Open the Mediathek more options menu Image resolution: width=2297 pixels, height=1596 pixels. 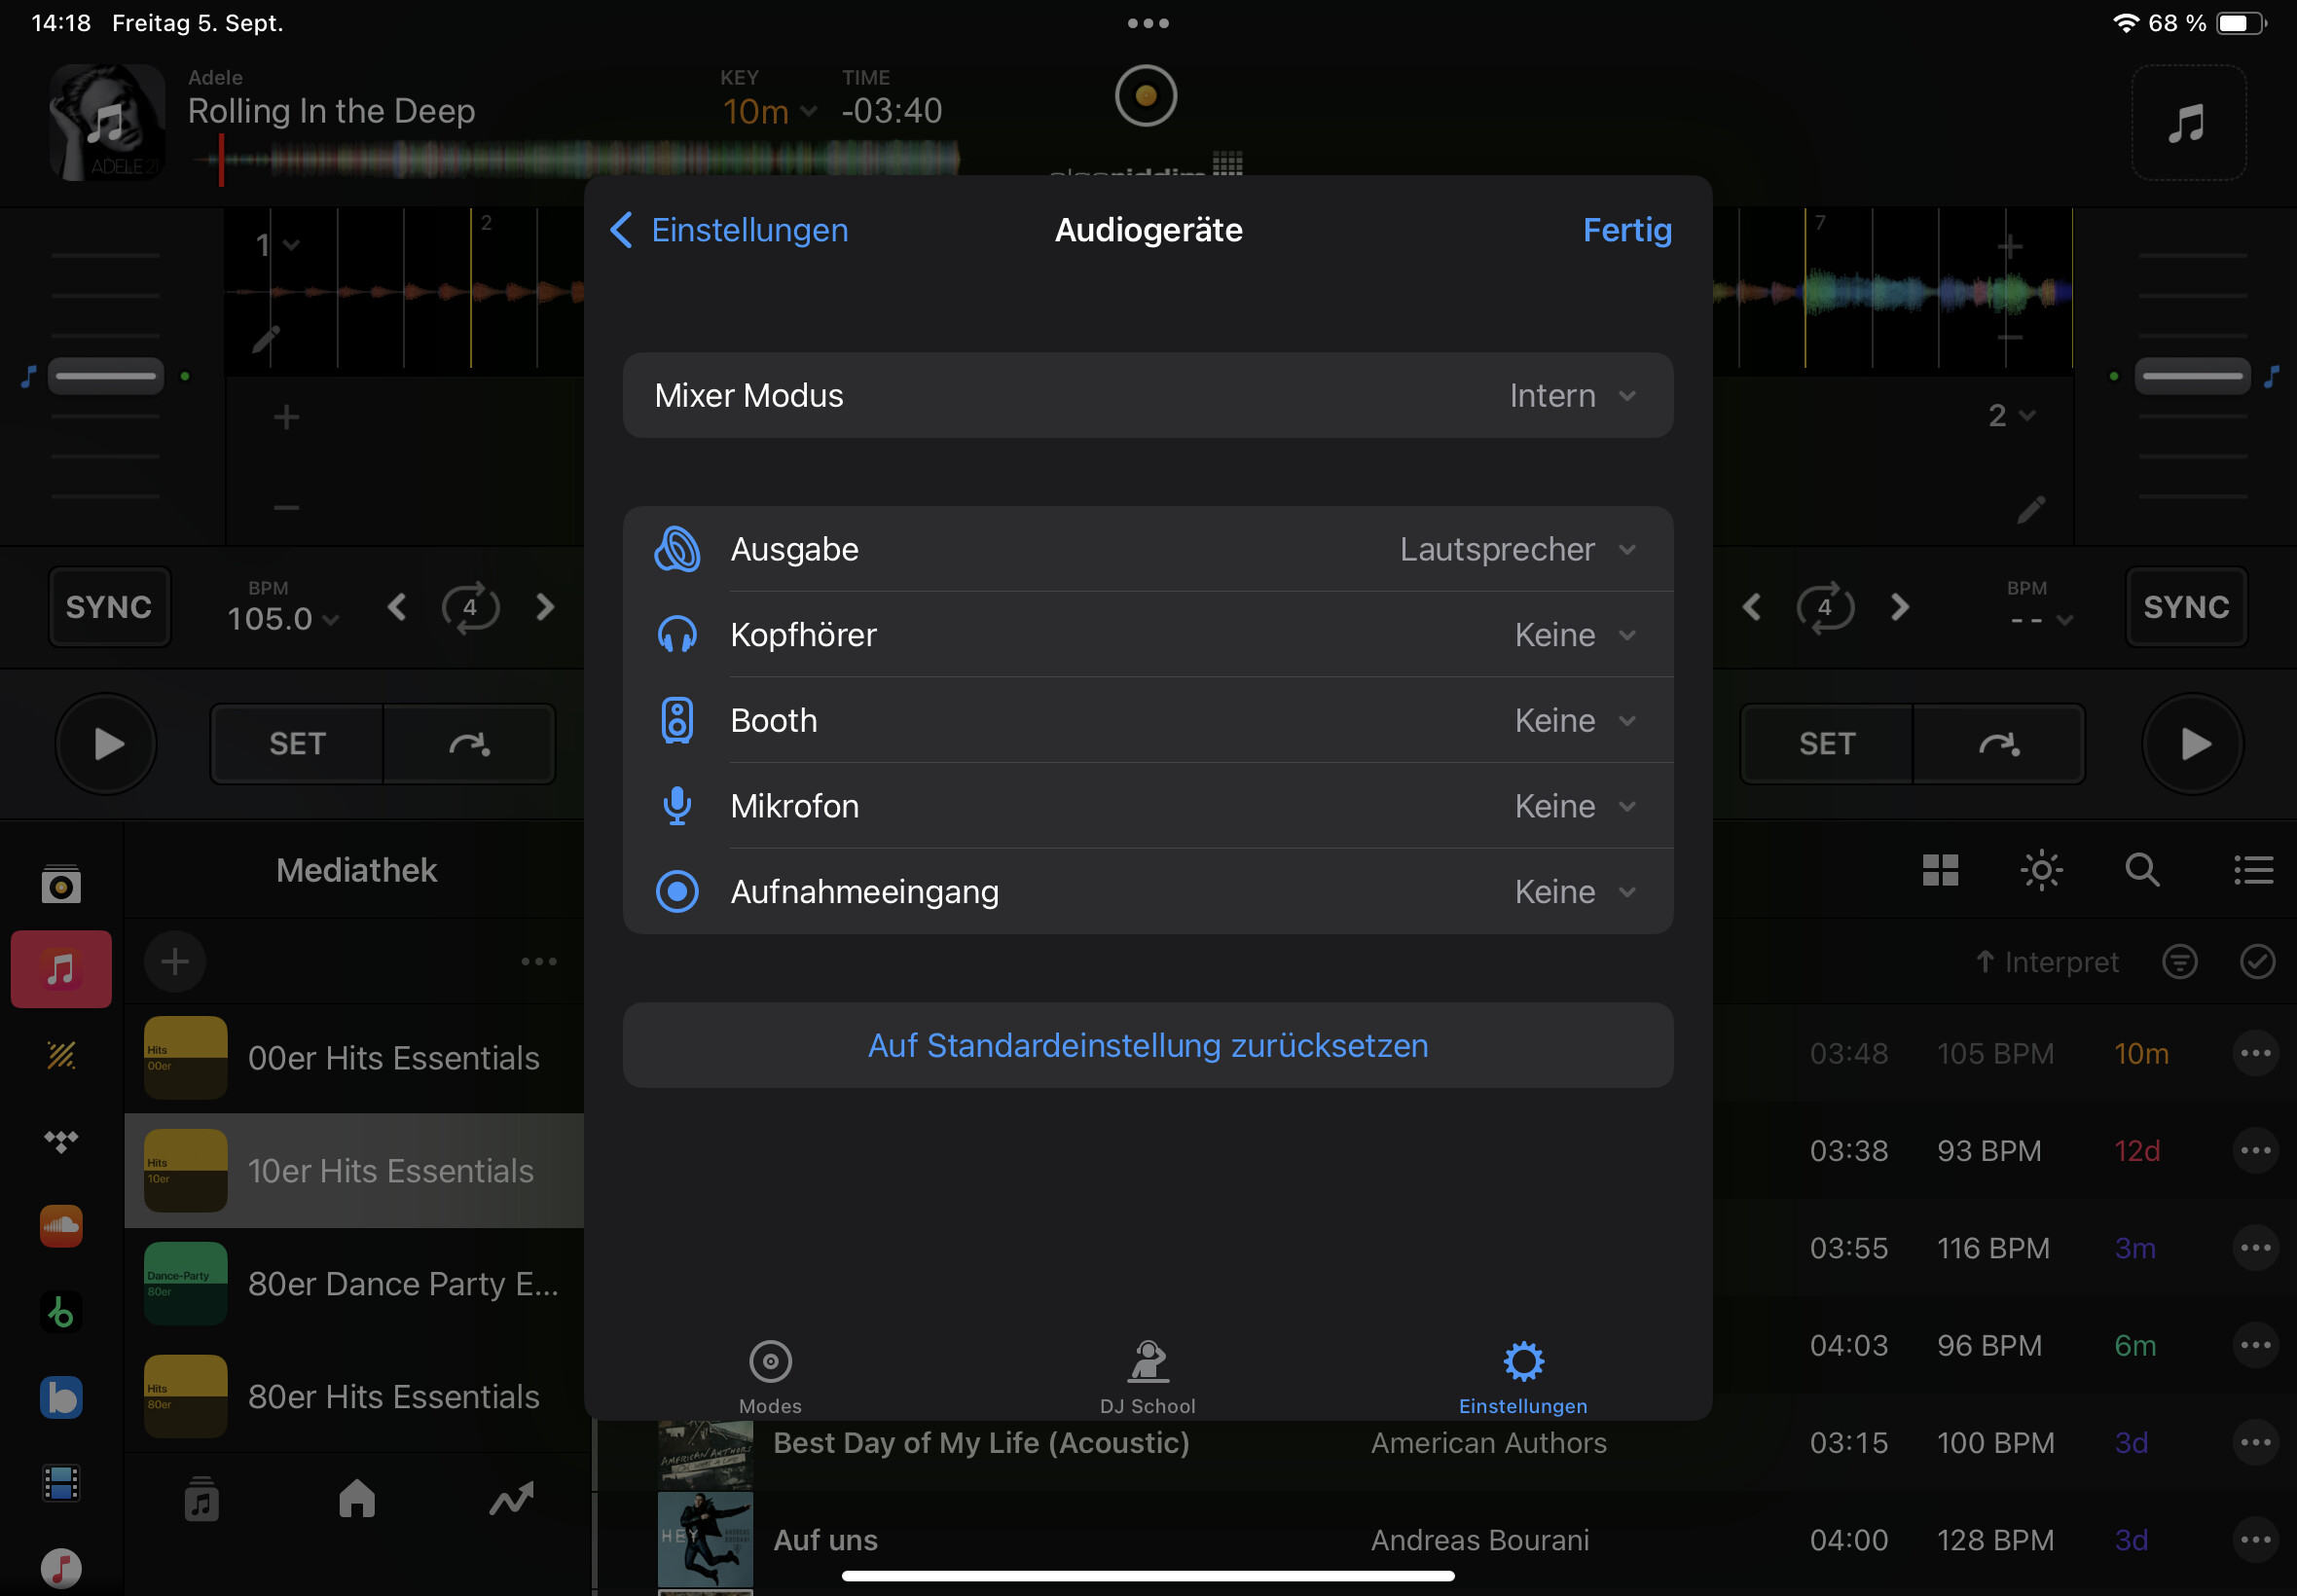538,961
